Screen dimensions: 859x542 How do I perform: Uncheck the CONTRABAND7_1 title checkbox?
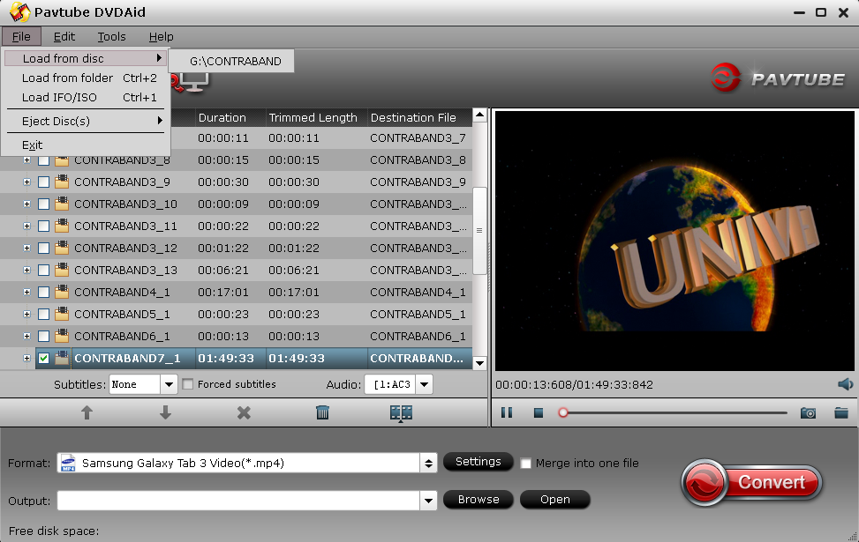pyautogui.click(x=44, y=358)
